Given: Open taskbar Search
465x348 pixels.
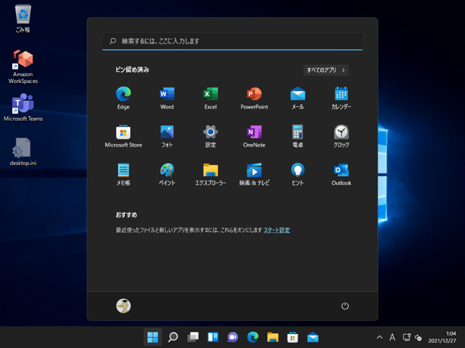Looking at the screenshot, I should [x=173, y=337].
